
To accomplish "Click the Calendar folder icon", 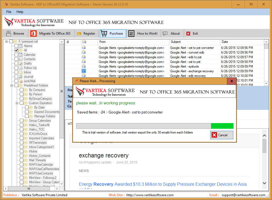I will 21,55.
